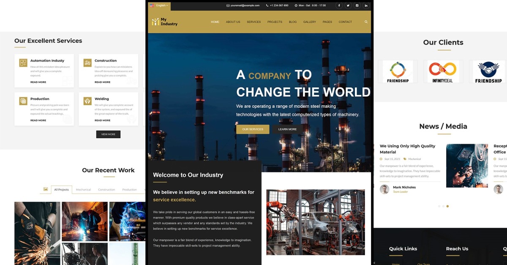Click Read More under Welding
Viewport: 507px width, 265px height.
tap(102, 120)
